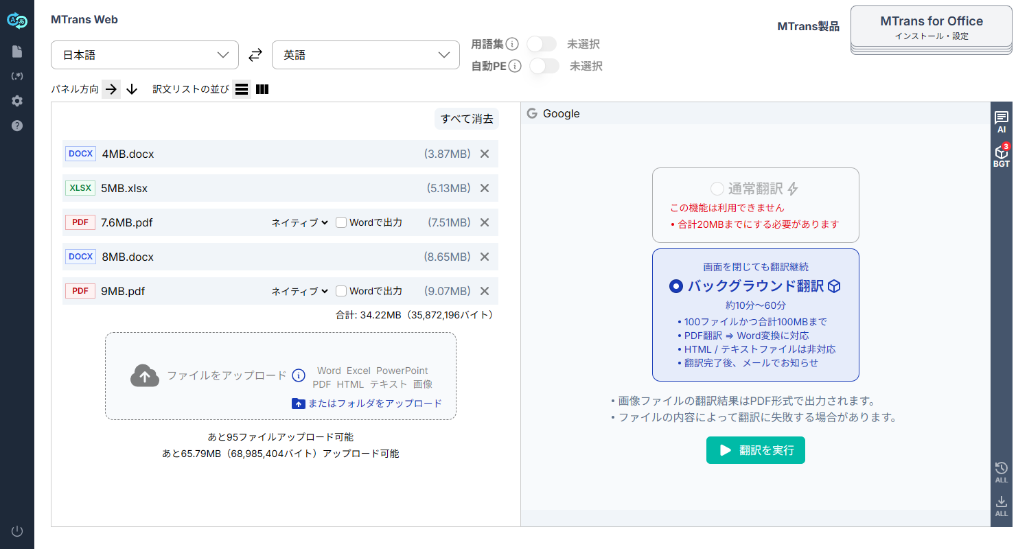Check Wordで出力 for 7.6MB.pdf
This screenshot has height=549, width=1029.
[341, 222]
